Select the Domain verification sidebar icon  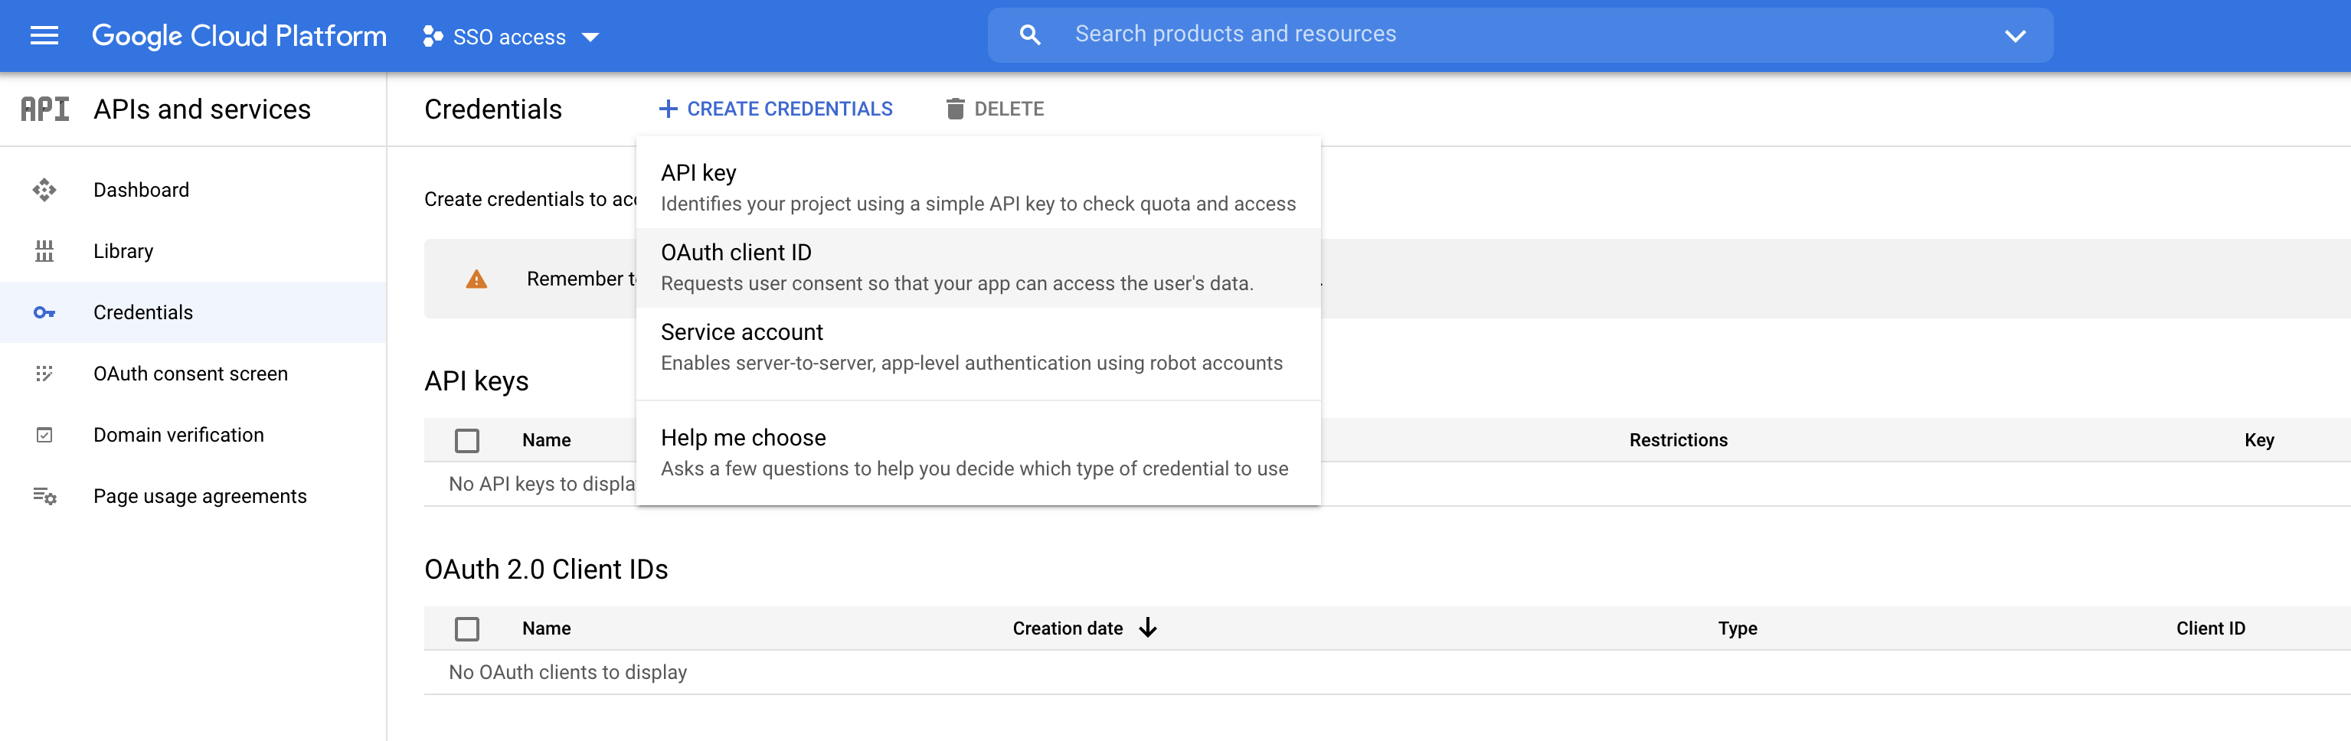pyautogui.click(x=44, y=434)
